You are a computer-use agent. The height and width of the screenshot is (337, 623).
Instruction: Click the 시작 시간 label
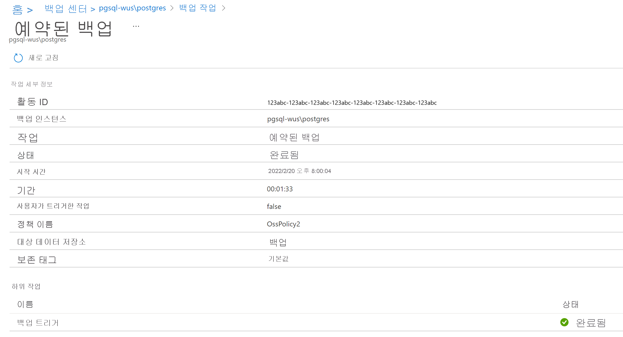point(31,172)
